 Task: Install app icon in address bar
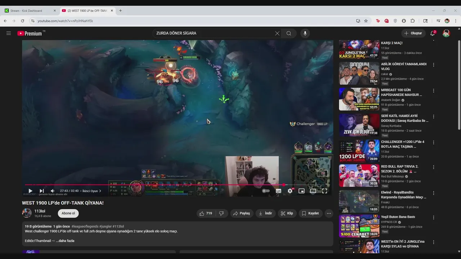[358, 21]
